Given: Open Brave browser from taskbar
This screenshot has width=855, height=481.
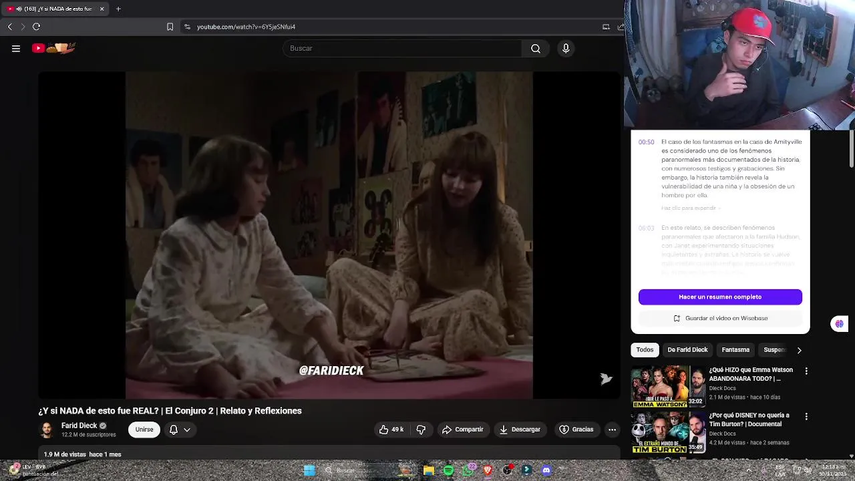Looking at the screenshot, I should pyautogui.click(x=488, y=470).
